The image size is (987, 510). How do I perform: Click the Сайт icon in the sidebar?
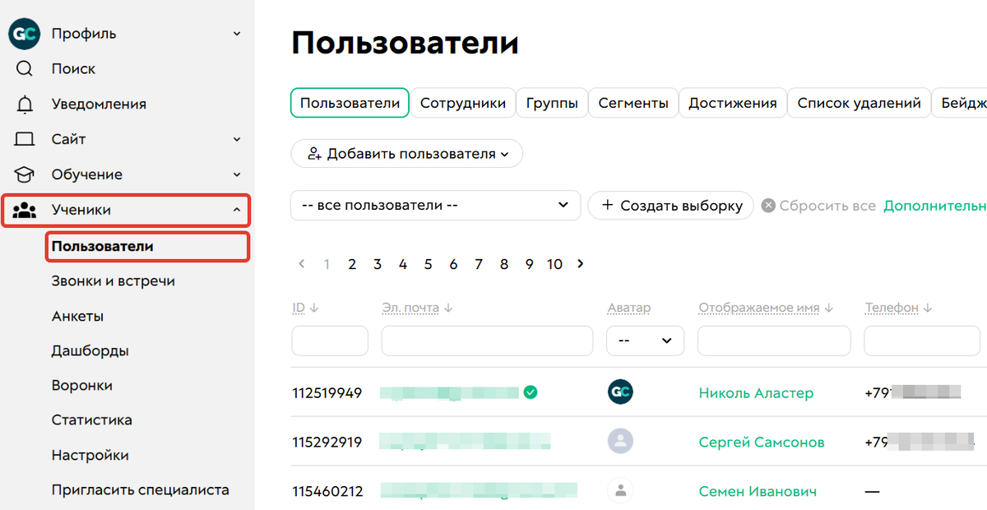[x=22, y=138]
